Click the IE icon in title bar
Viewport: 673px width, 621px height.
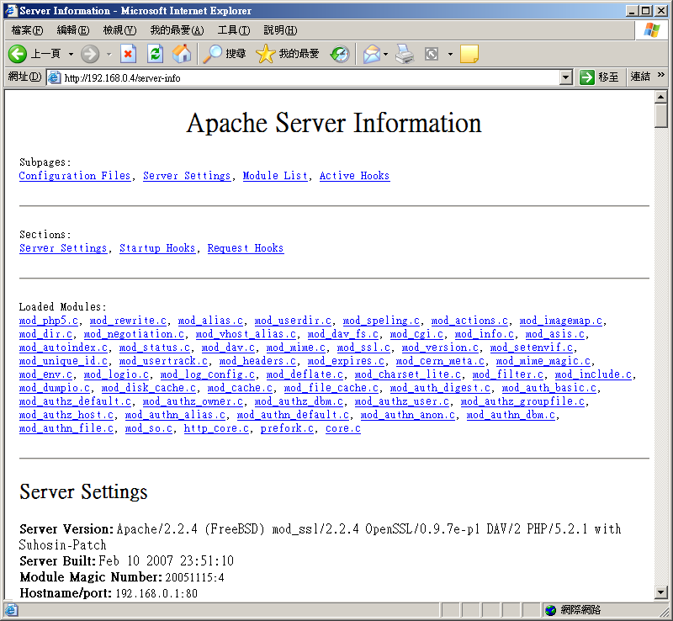[x=10, y=10]
